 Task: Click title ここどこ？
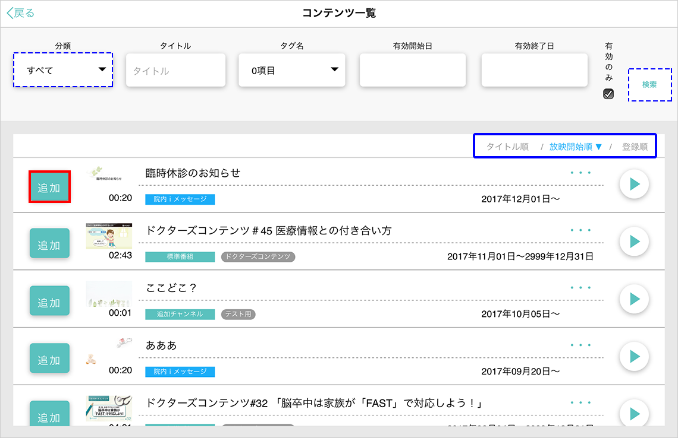tap(171, 288)
